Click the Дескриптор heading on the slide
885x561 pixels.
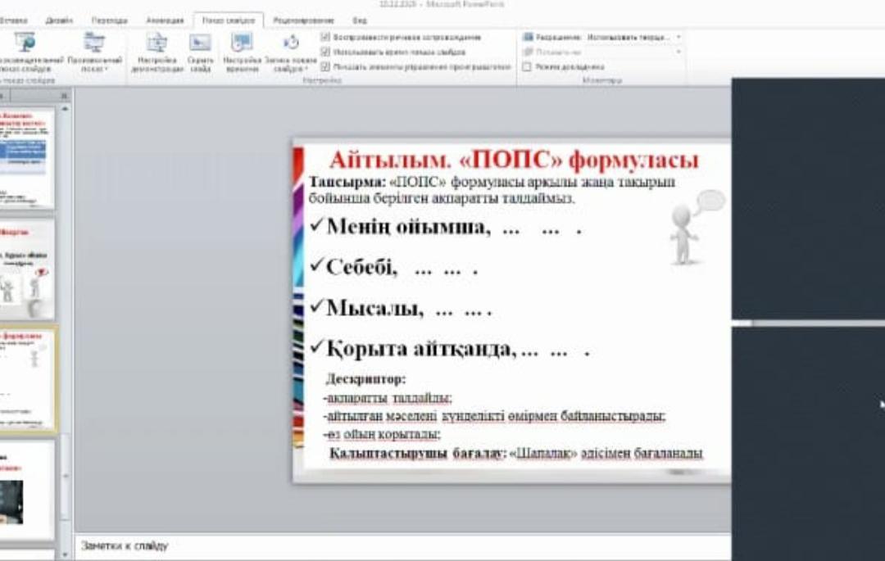[365, 379]
